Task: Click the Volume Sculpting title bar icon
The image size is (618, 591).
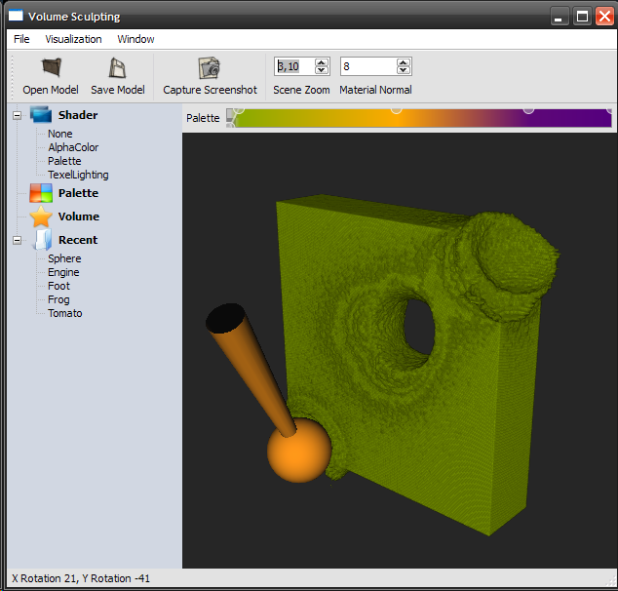Action: tap(15, 16)
